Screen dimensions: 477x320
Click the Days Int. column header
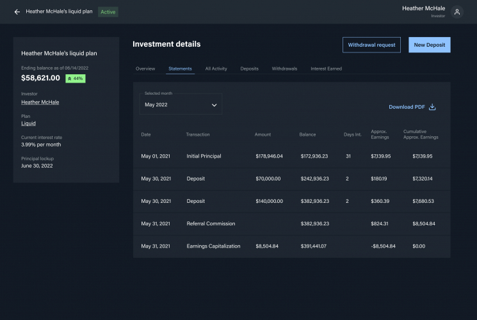353,134
